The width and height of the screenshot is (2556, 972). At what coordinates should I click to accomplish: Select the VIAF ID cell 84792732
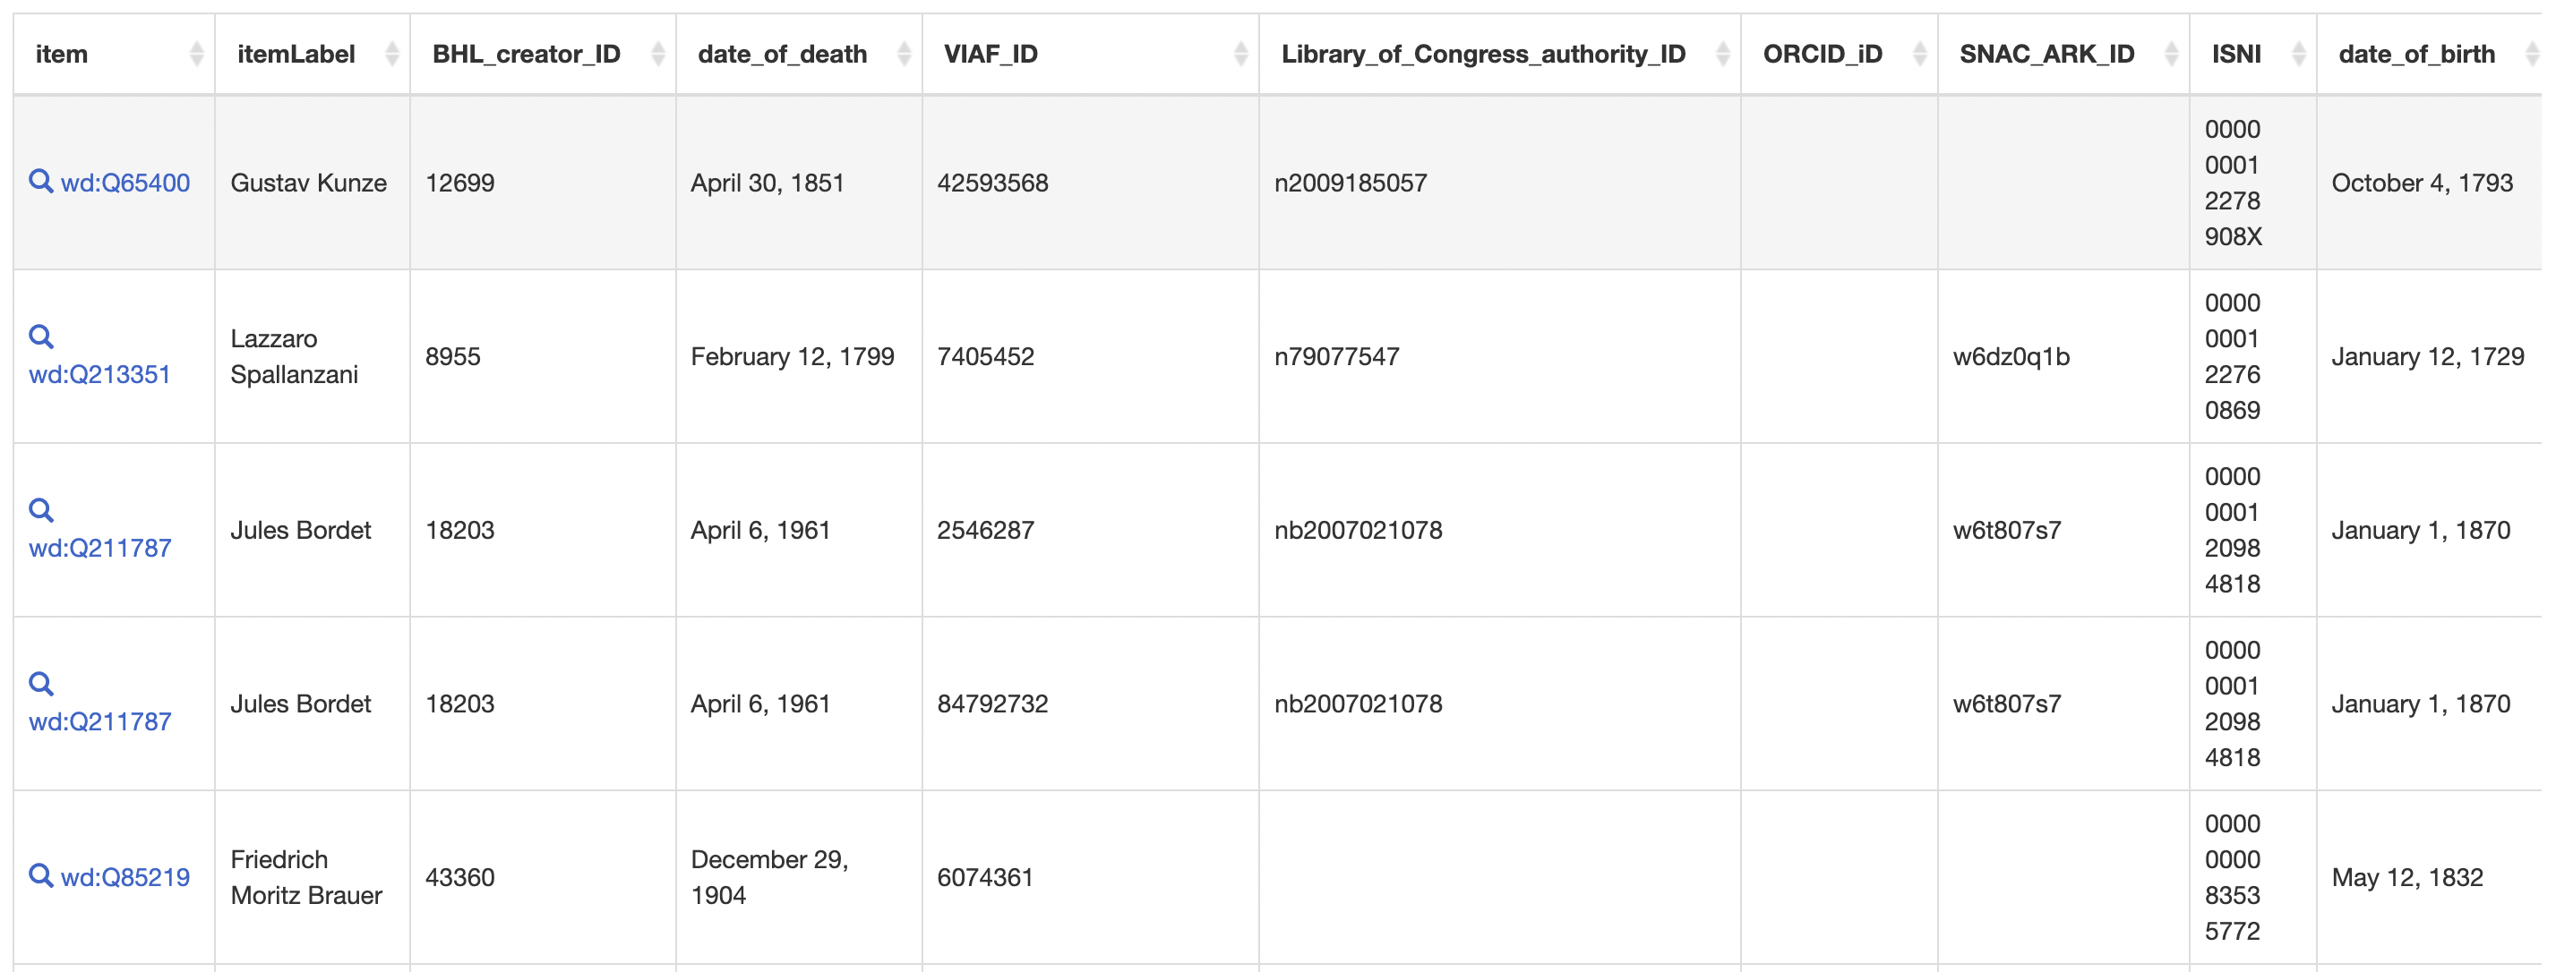click(x=992, y=704)
